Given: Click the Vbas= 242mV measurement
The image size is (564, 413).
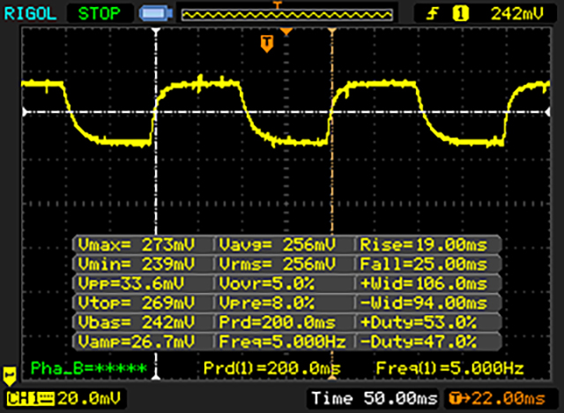Looking at the screenshot, I should tap(137, 322).
